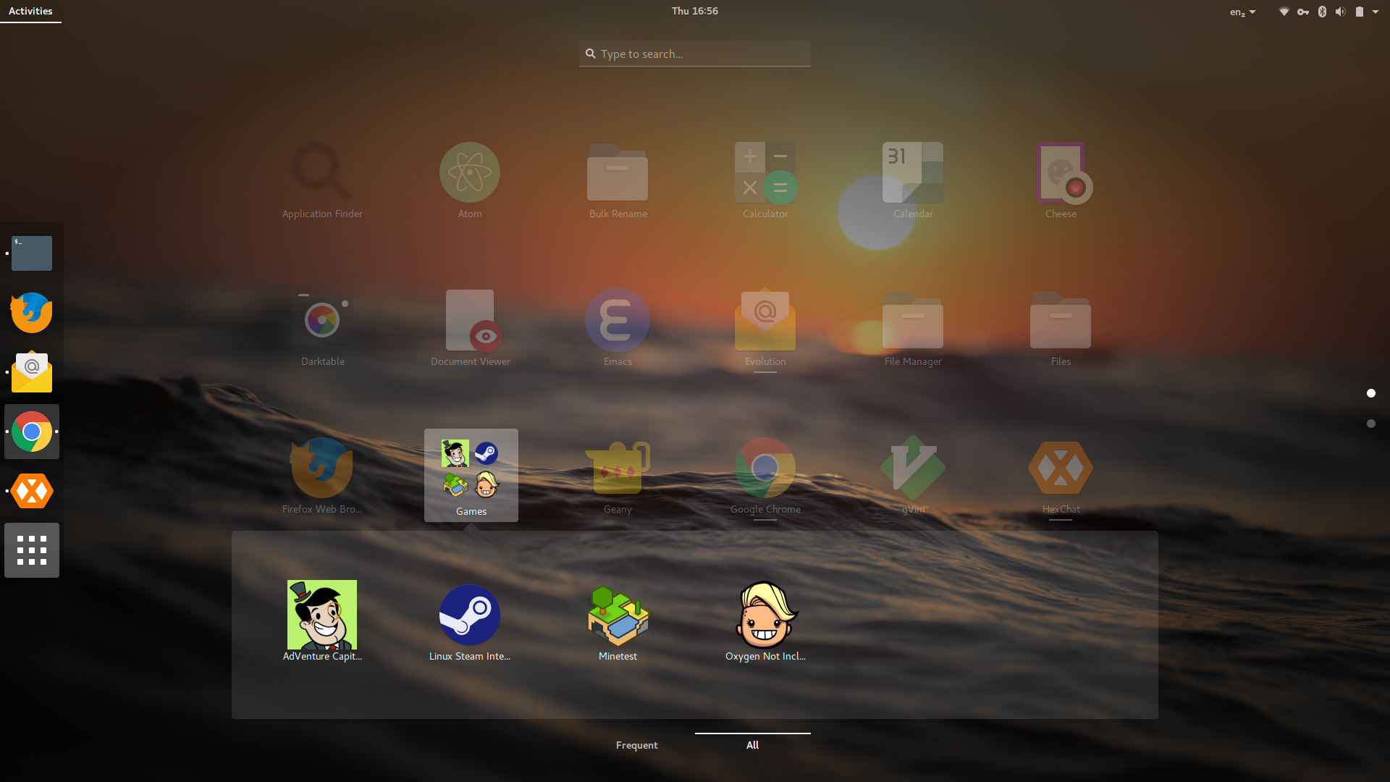Start Oxygen Not Included game
1390x782 pixels.
pyautogui.click(x=765, y=621)
